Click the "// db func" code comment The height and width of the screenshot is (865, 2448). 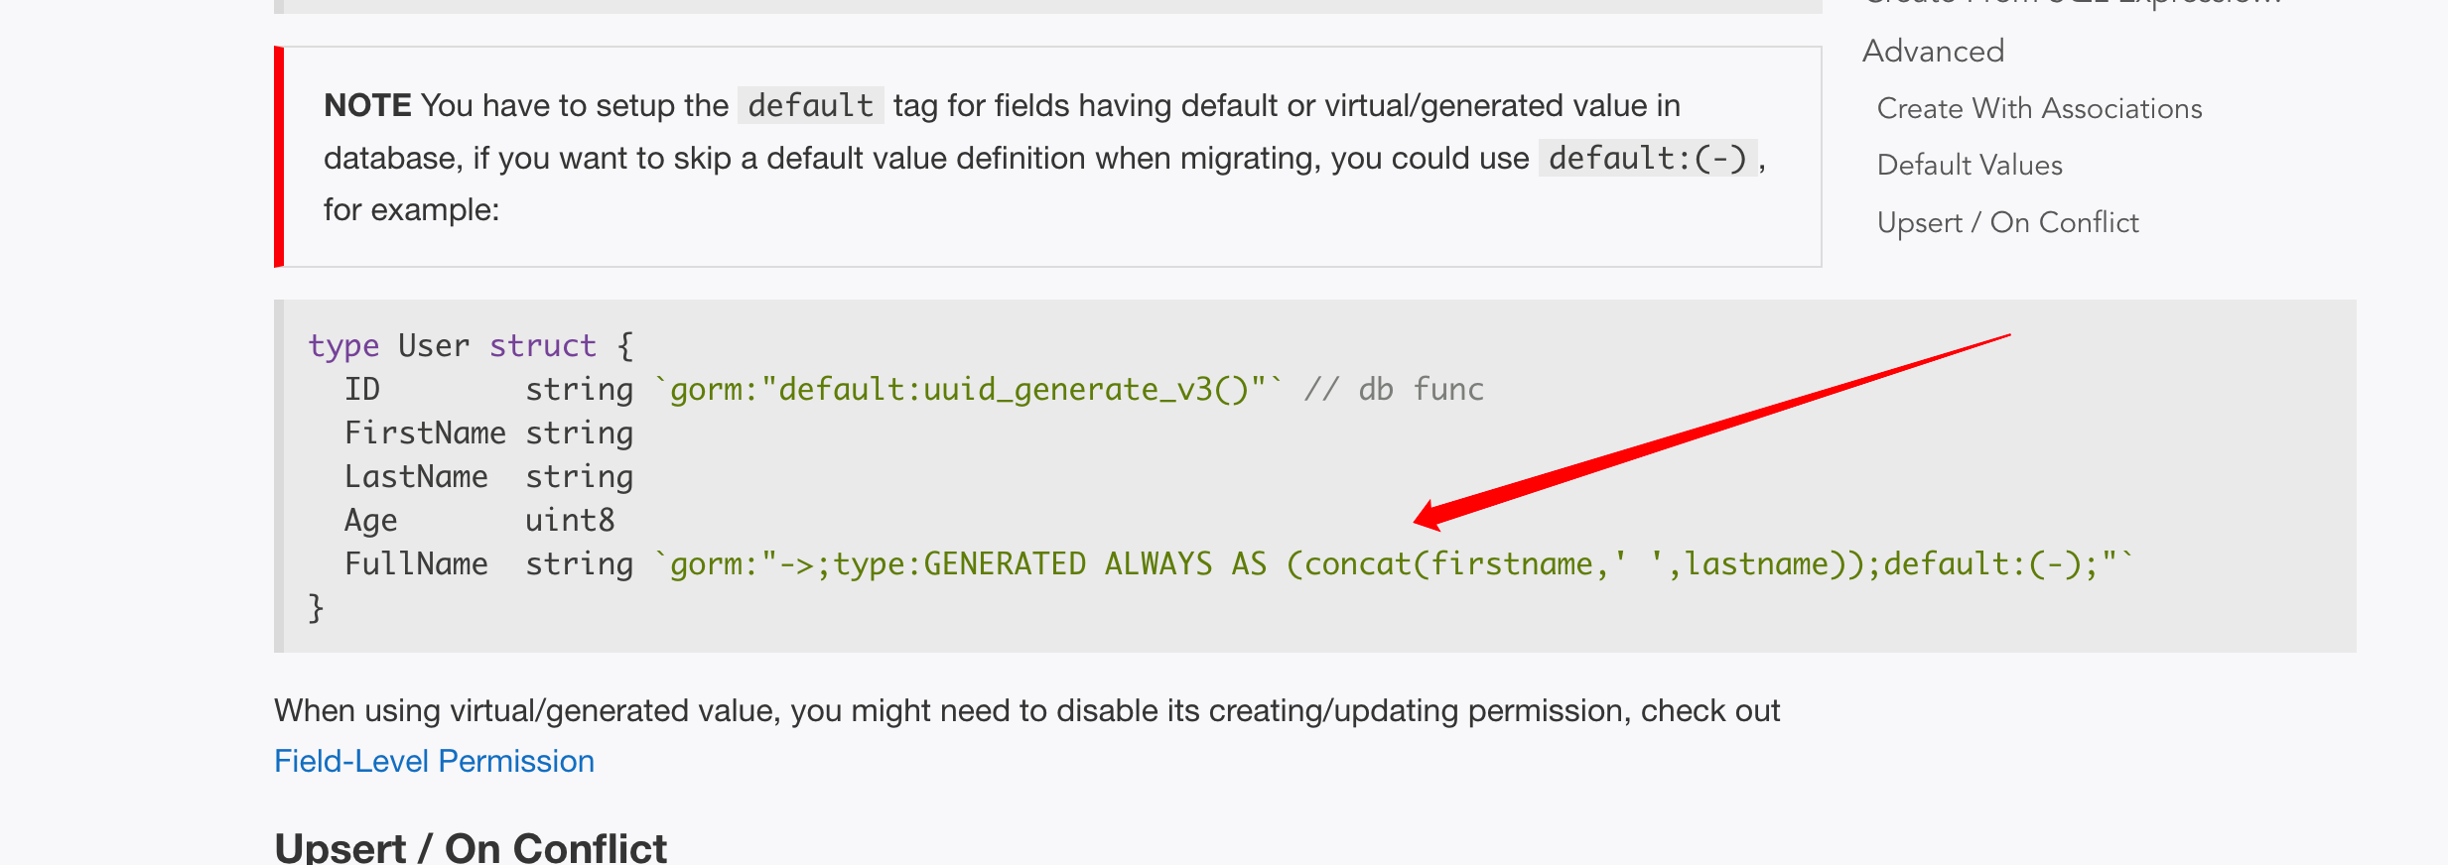[1394, 389]
